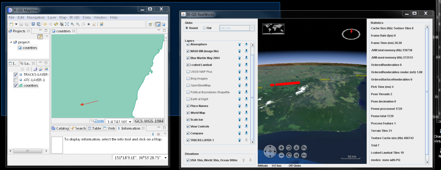Enable the ATC-LAYER-1 checkbox
Viewport: 441px width, 170px height.
[16, 80]
